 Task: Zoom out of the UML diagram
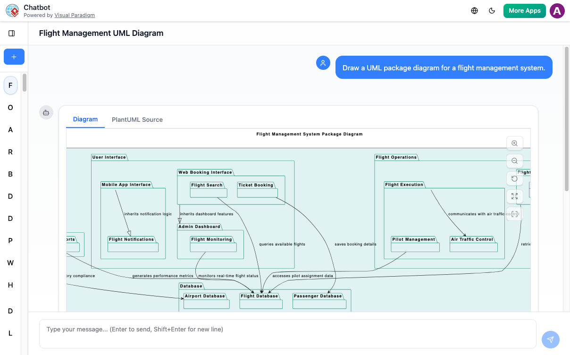click(x=514, y=161)
